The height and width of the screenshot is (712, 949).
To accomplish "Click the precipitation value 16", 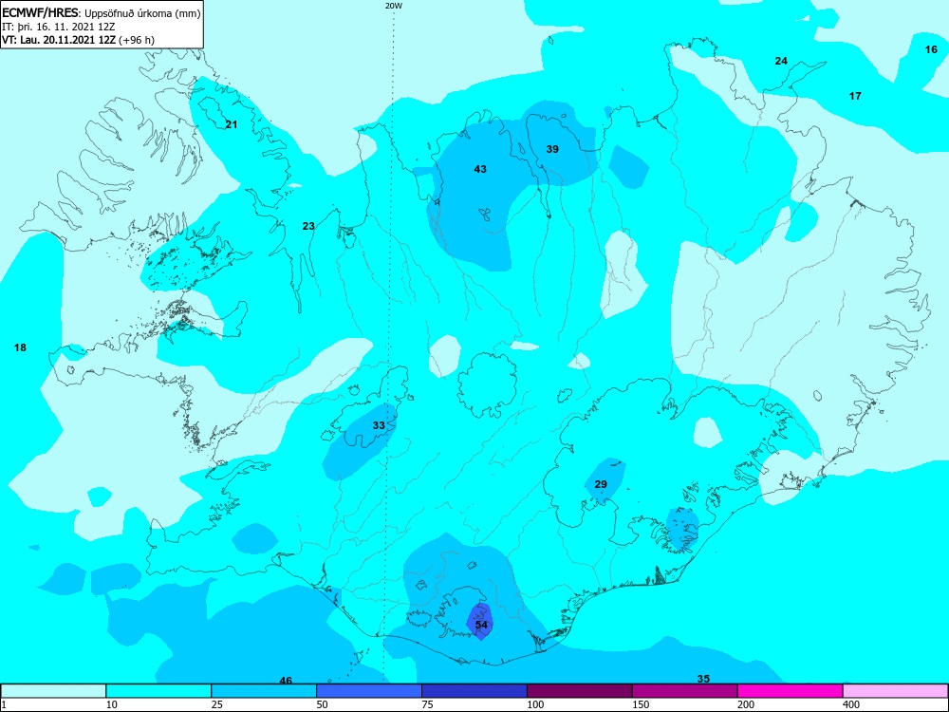I will (x=931, y=49).
